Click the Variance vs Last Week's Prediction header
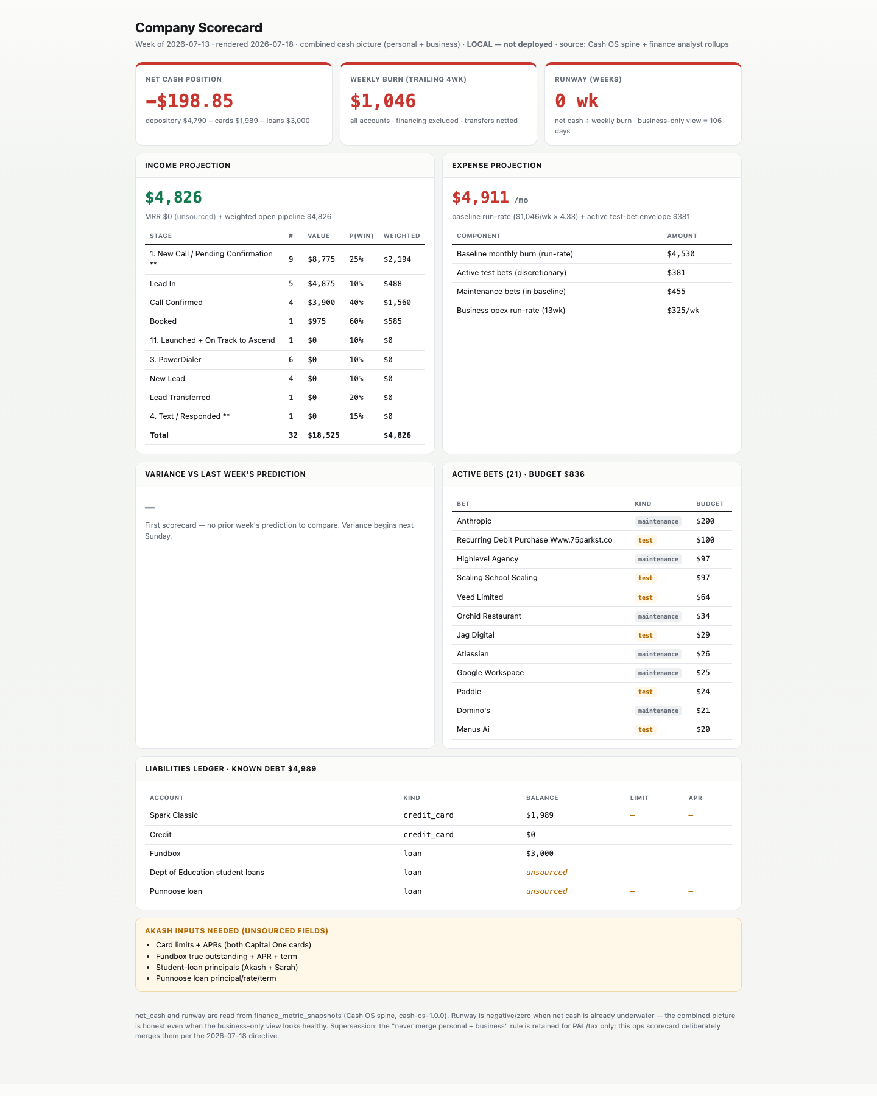The height and width of the screenshot is (1096, 877). (x=225, y=474)
